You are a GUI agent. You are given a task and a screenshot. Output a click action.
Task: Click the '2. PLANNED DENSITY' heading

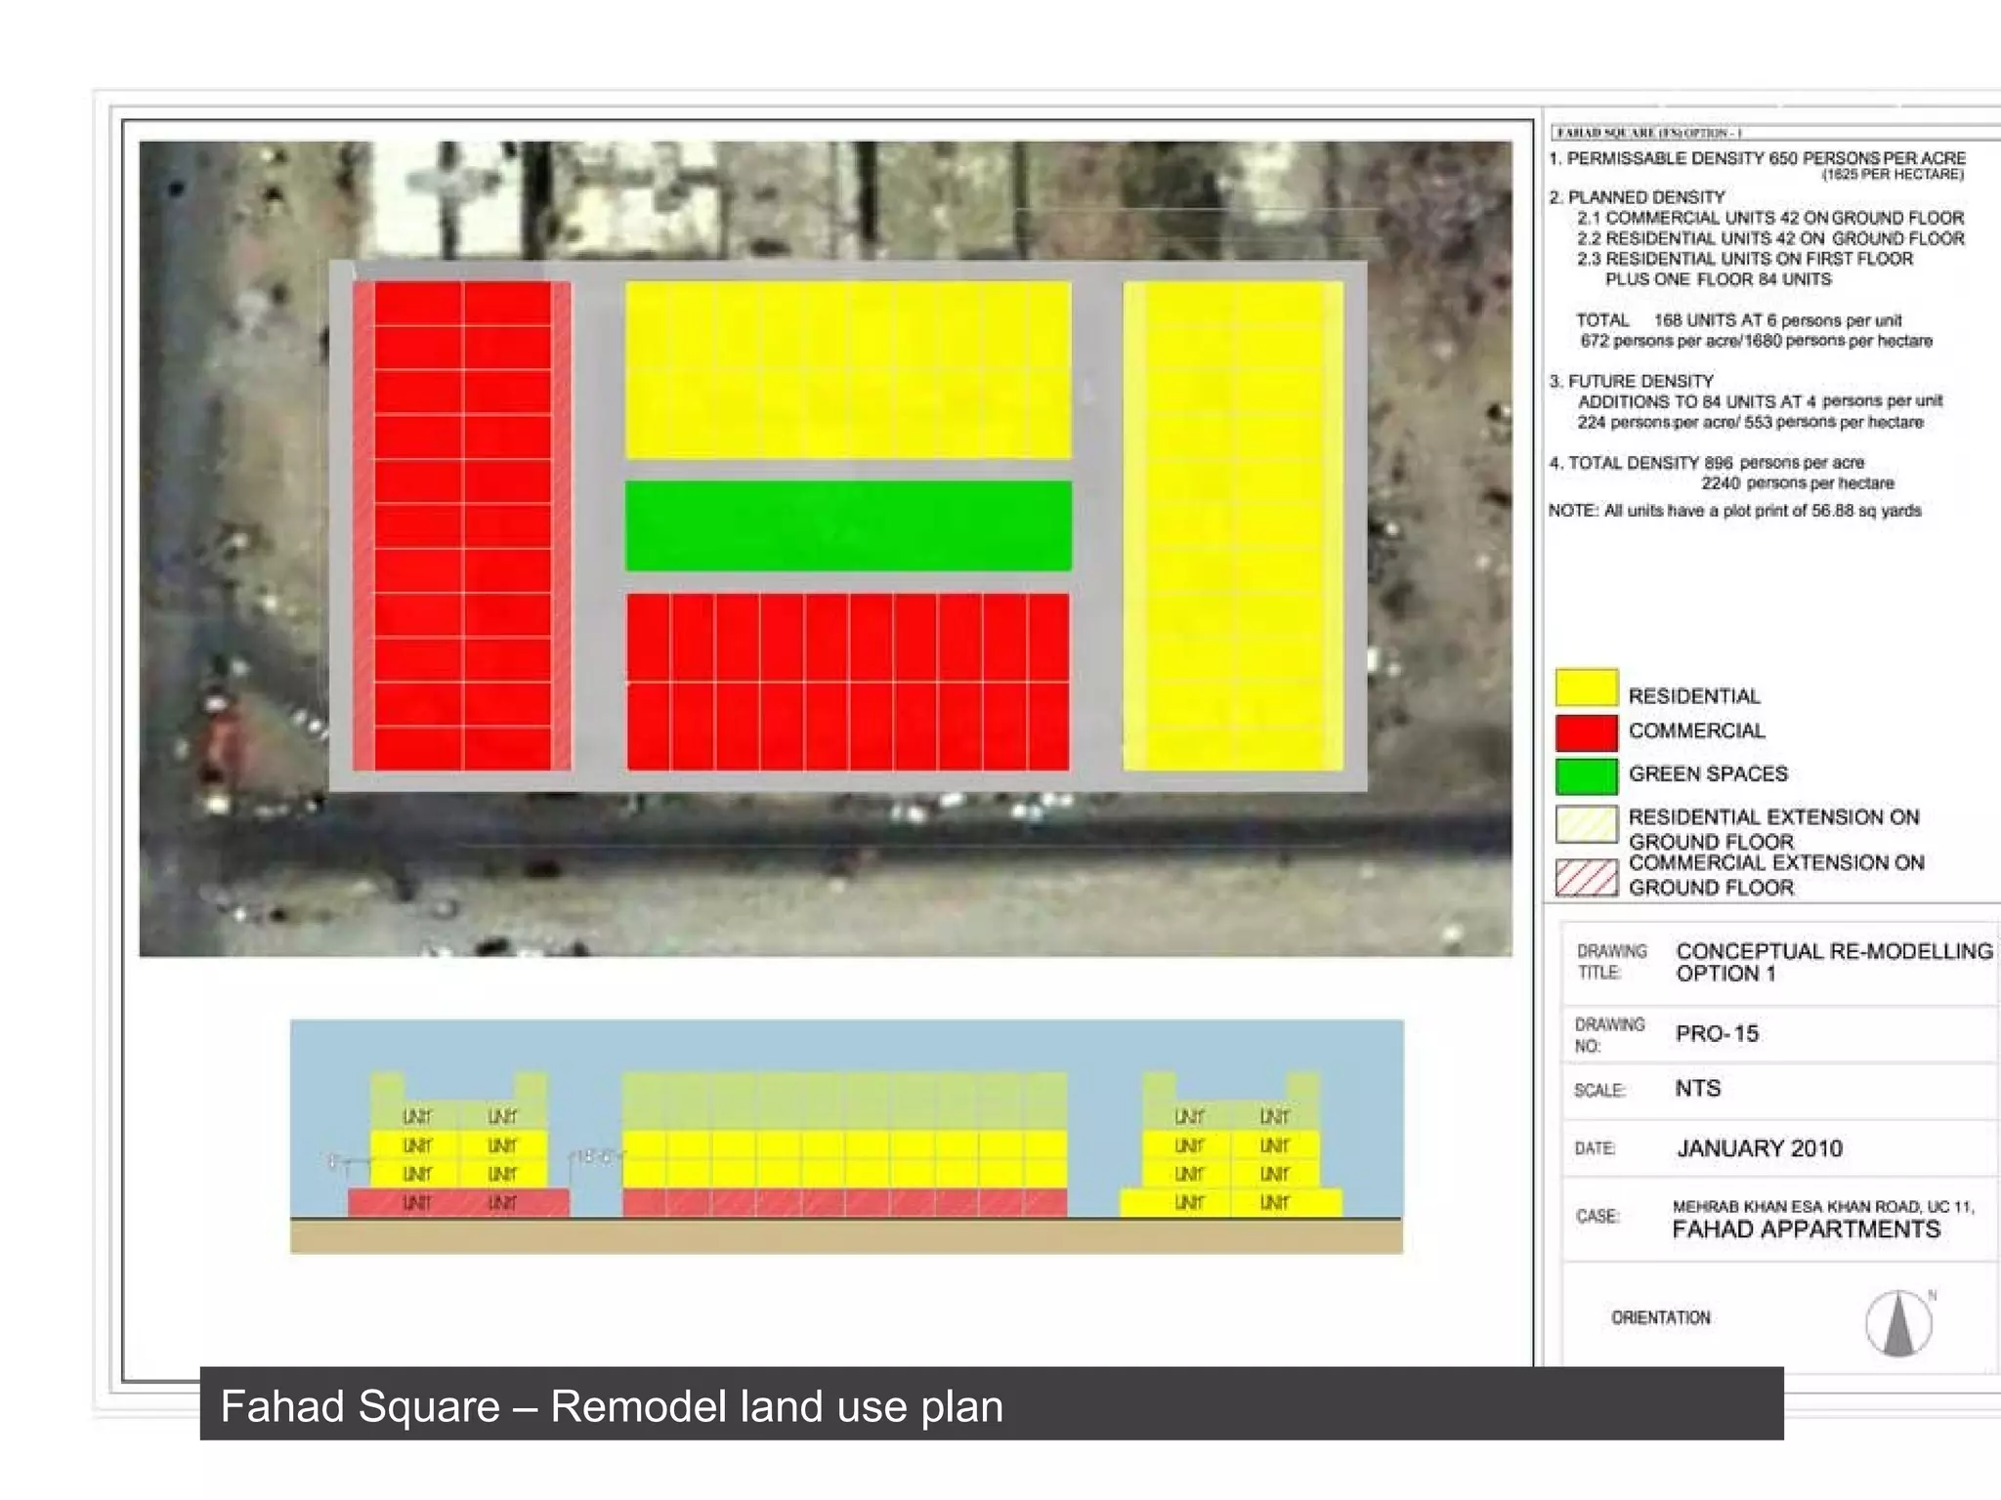tap(1638, 197)
